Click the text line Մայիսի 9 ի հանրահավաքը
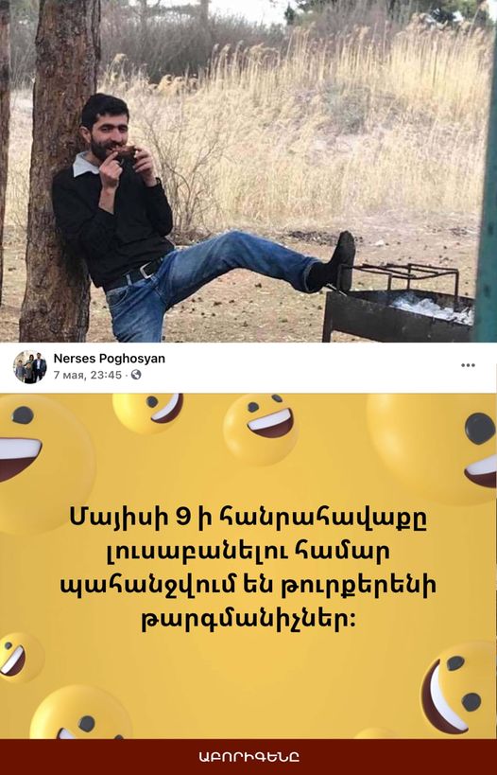 pos(248,519)
